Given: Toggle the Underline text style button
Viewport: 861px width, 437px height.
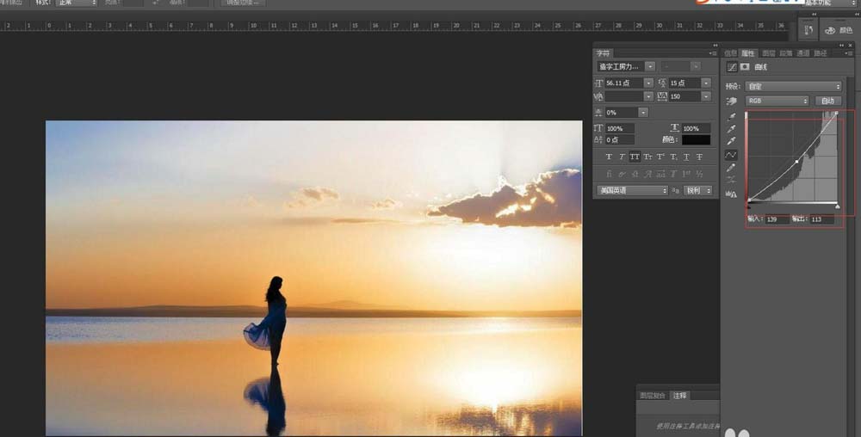Looking at the screenshot, I should [x=686, y=157].
